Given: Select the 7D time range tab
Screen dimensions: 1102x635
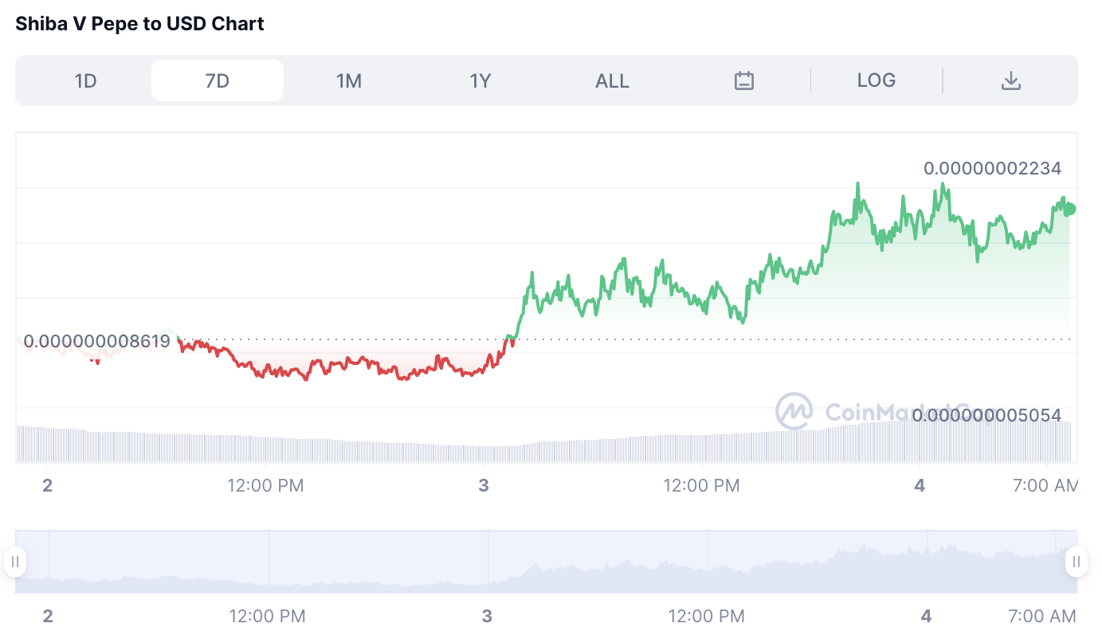Looking at the screenshot, I should (218, 80).
